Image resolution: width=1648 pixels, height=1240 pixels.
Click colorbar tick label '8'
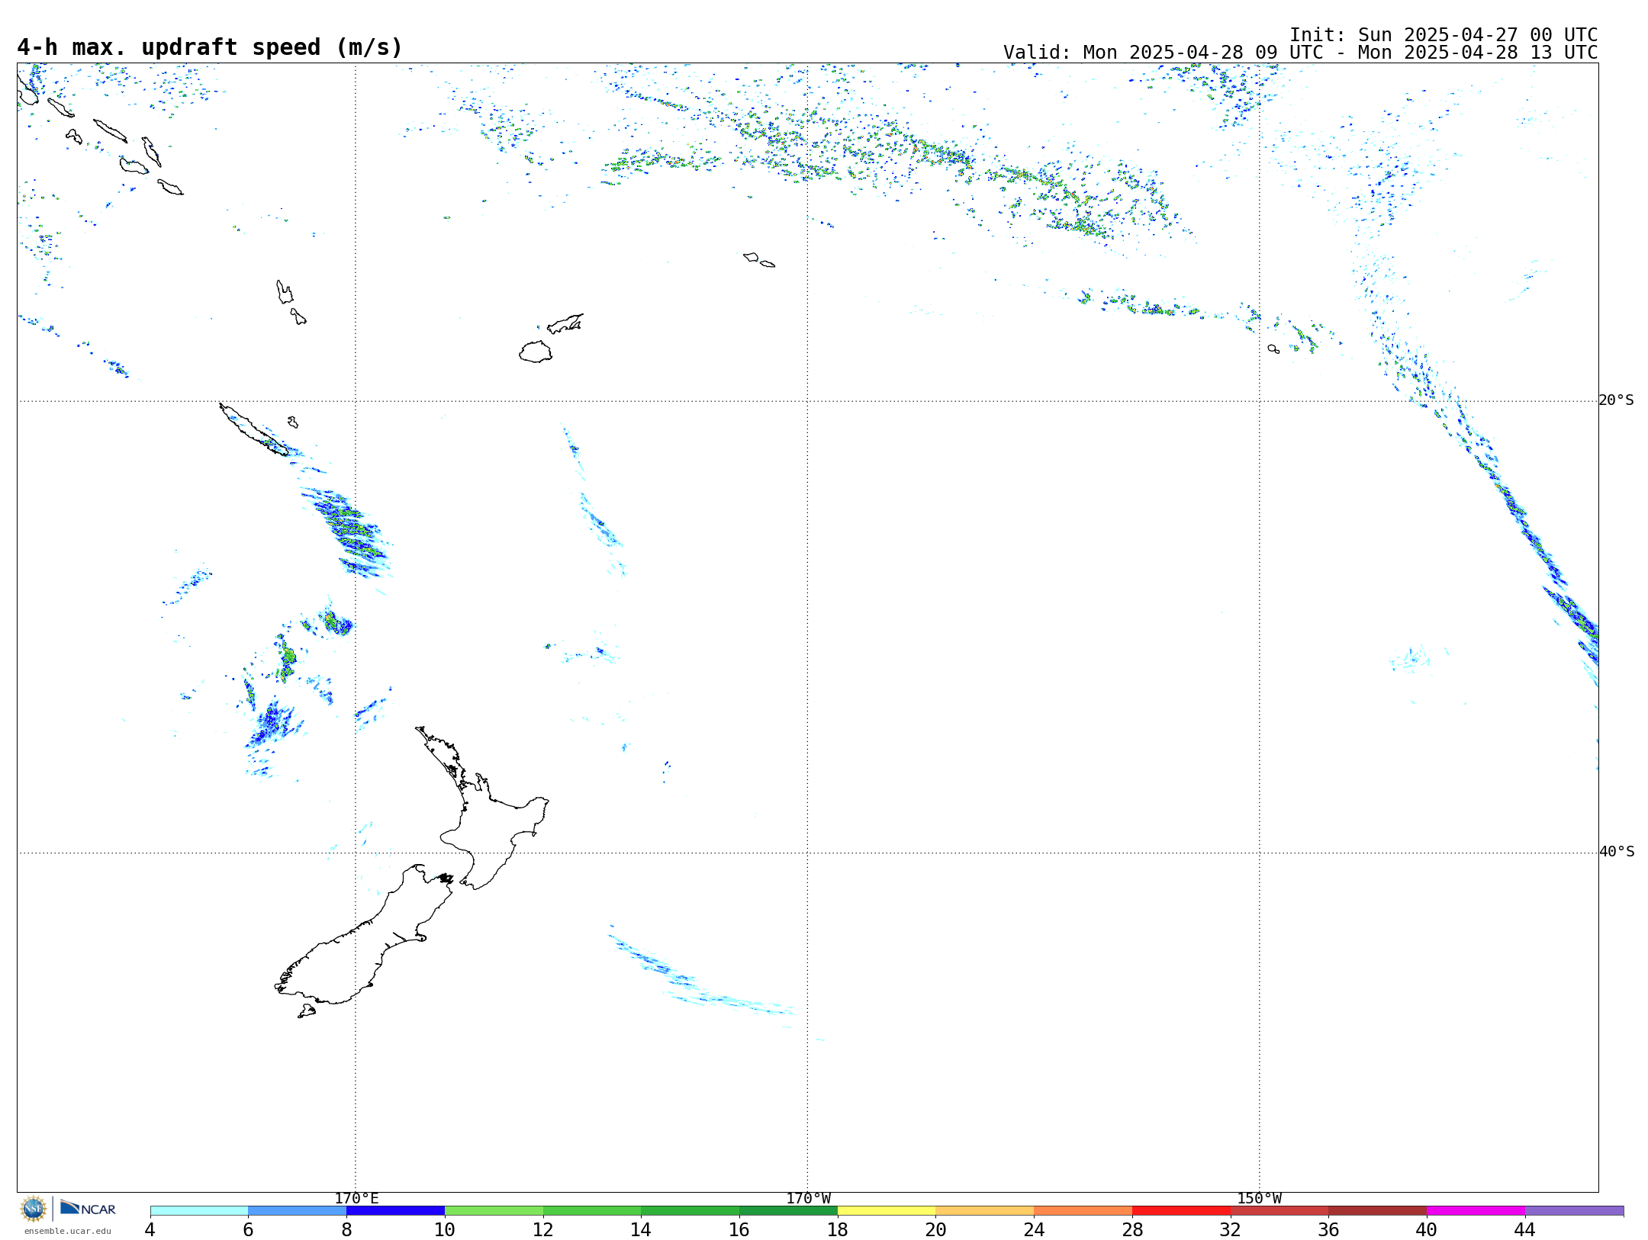click(346, 1229)
